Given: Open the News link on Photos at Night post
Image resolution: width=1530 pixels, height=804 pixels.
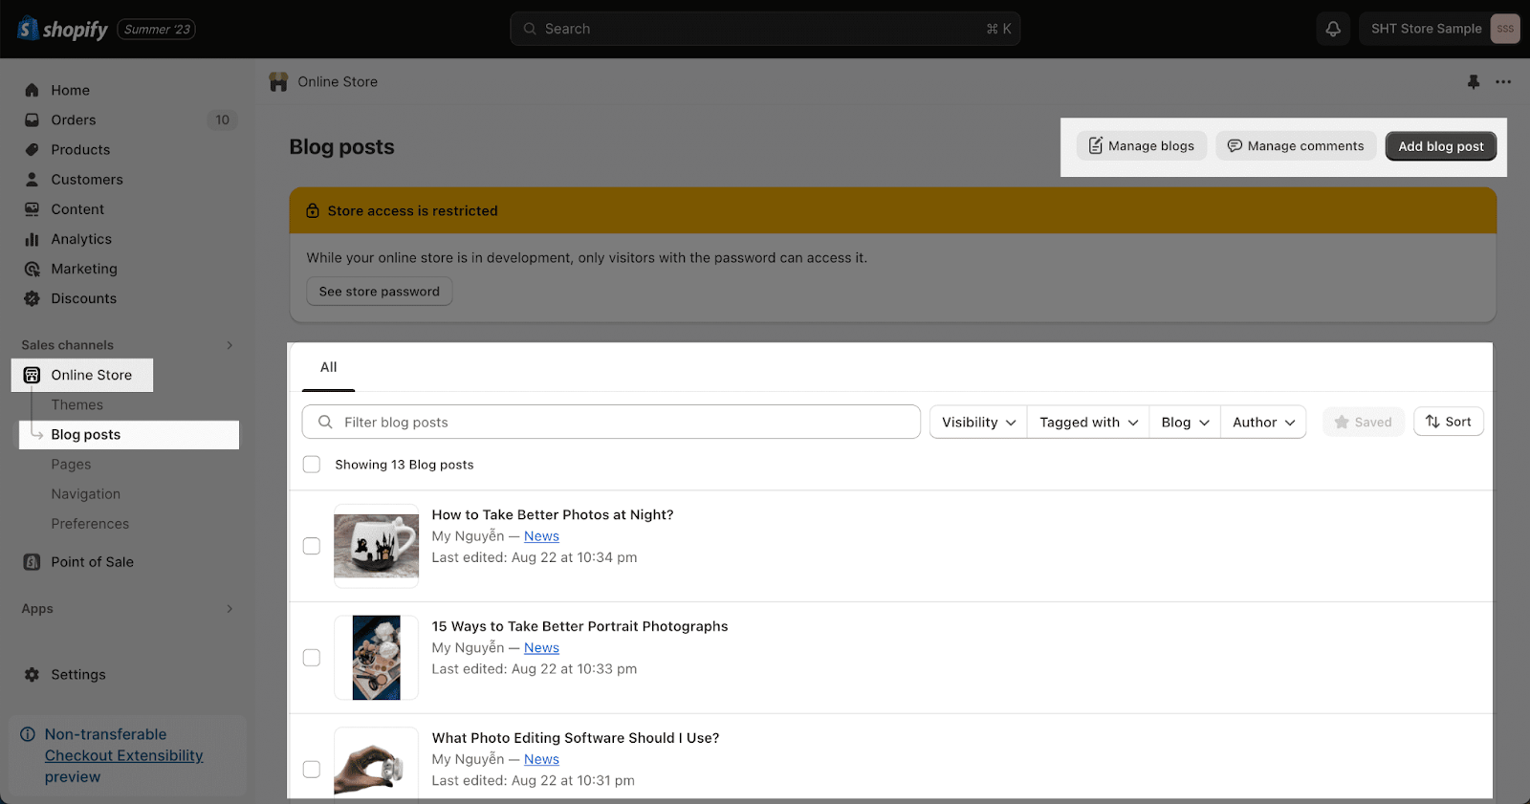Looking at the screenshot, I should 541,536.
